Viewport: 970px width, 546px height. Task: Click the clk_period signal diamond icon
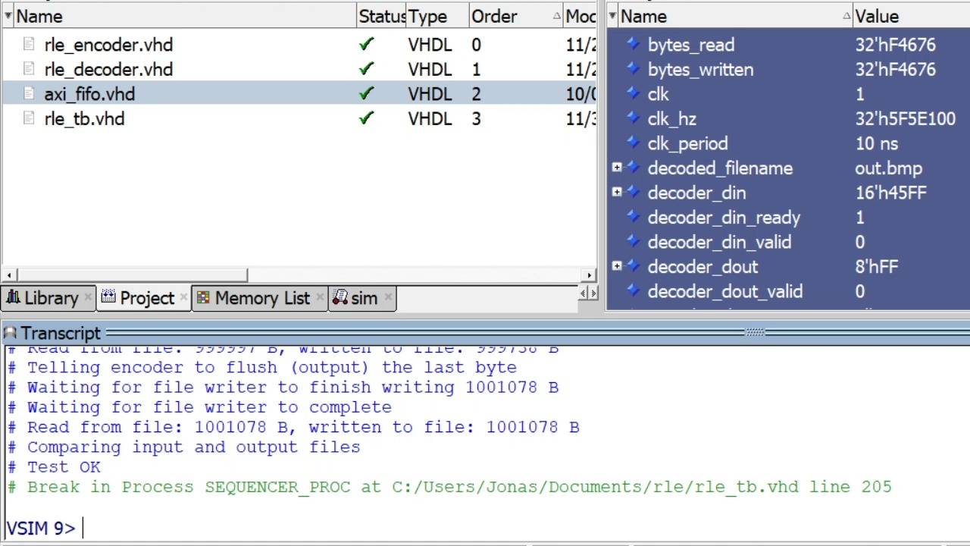point(633,143)
